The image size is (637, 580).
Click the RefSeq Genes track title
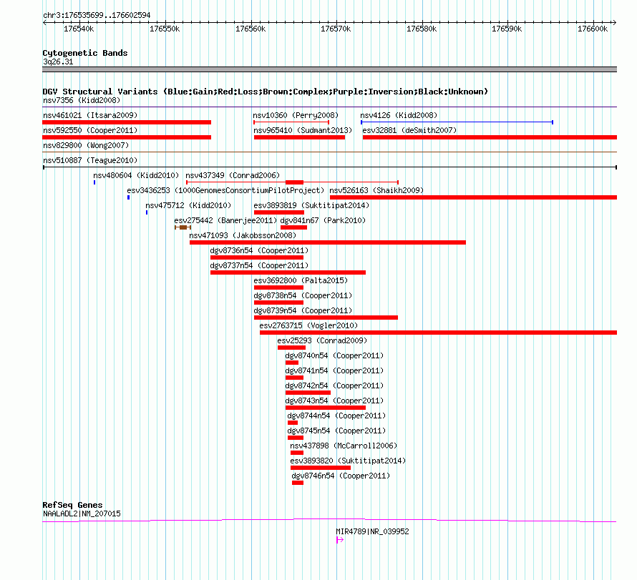point(72,505)
